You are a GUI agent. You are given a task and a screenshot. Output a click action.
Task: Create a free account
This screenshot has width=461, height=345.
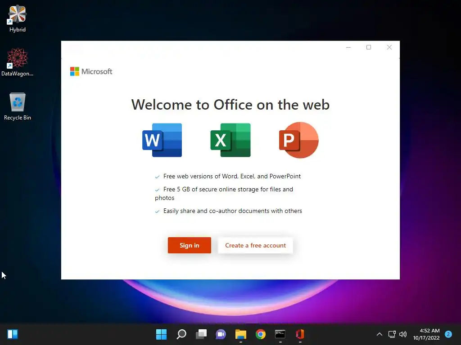click(255, 245)
